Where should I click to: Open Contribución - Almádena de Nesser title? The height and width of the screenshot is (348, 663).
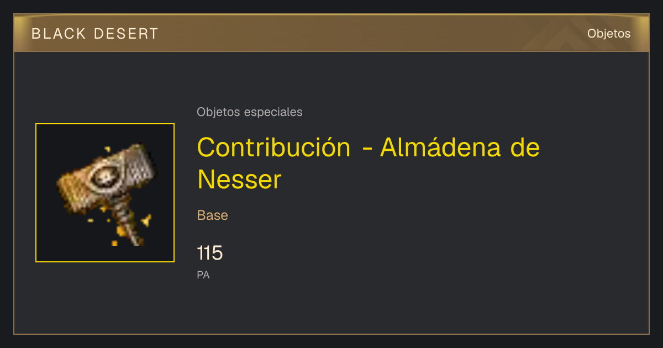[369, 163]
